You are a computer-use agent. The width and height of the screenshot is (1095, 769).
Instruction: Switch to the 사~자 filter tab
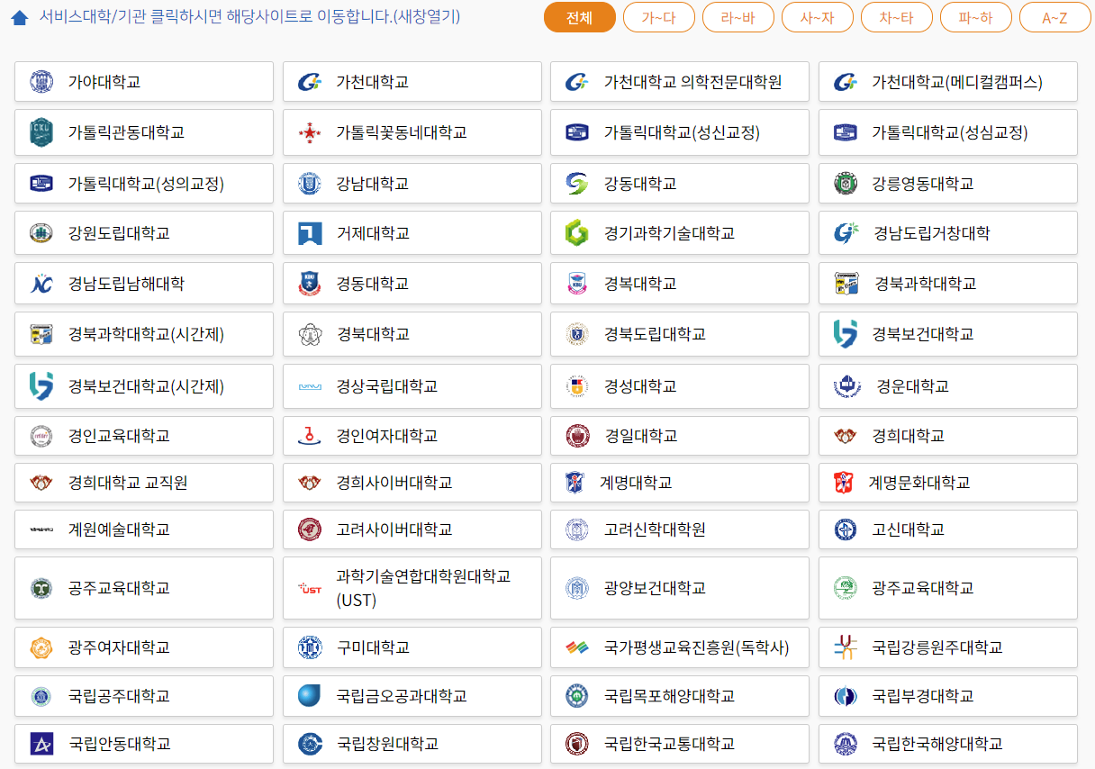[818, 17]
